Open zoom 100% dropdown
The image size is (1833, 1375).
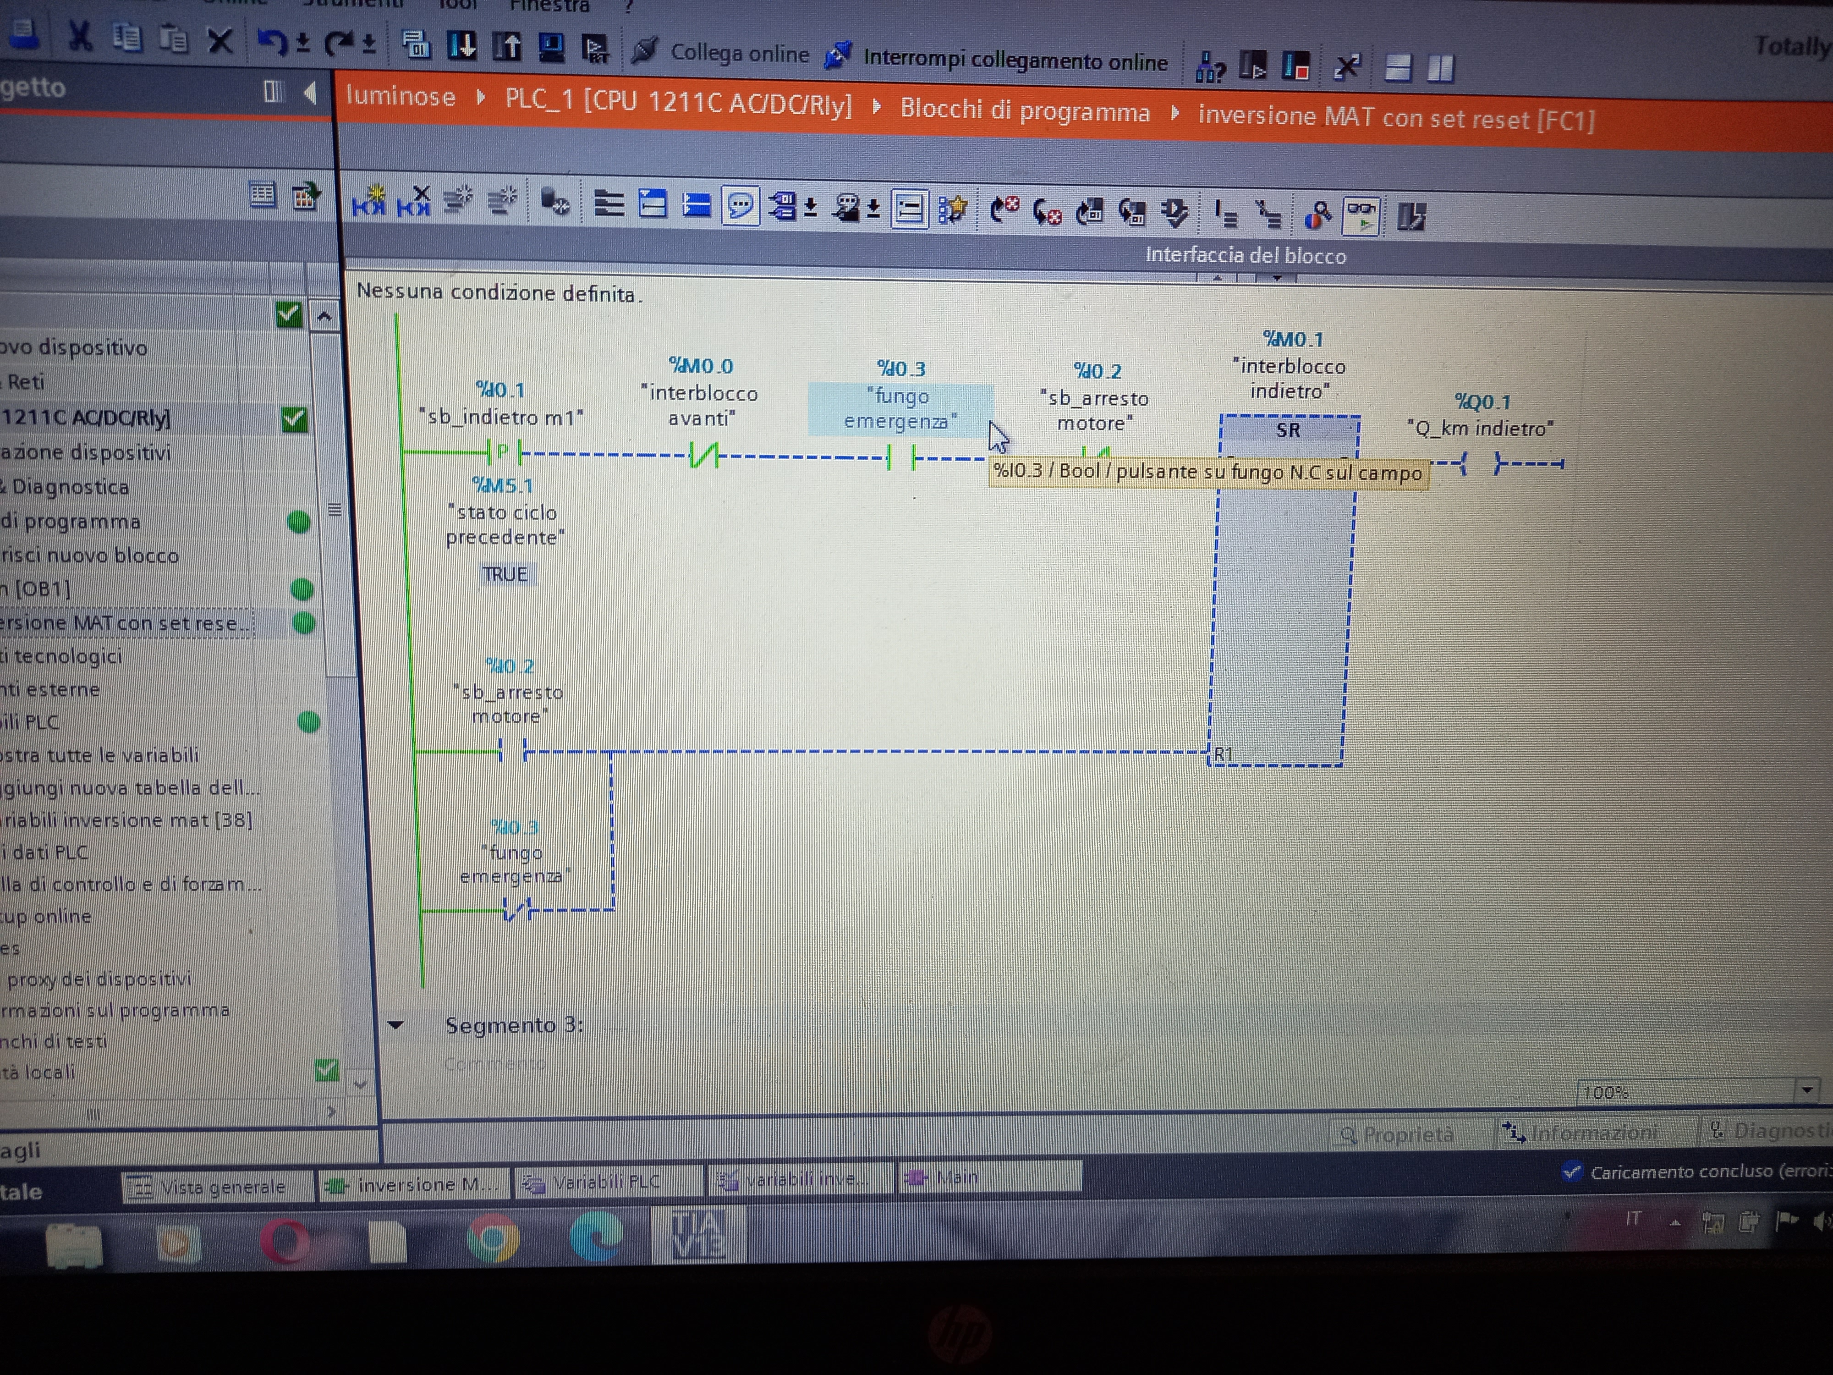click(1807, 1091)
